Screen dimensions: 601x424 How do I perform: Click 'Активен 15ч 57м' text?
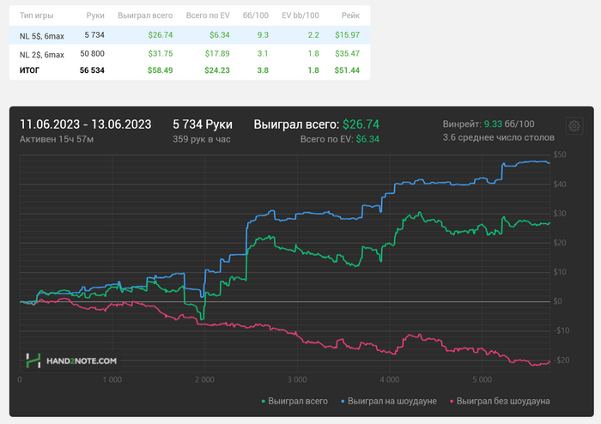tap(57, 139)
